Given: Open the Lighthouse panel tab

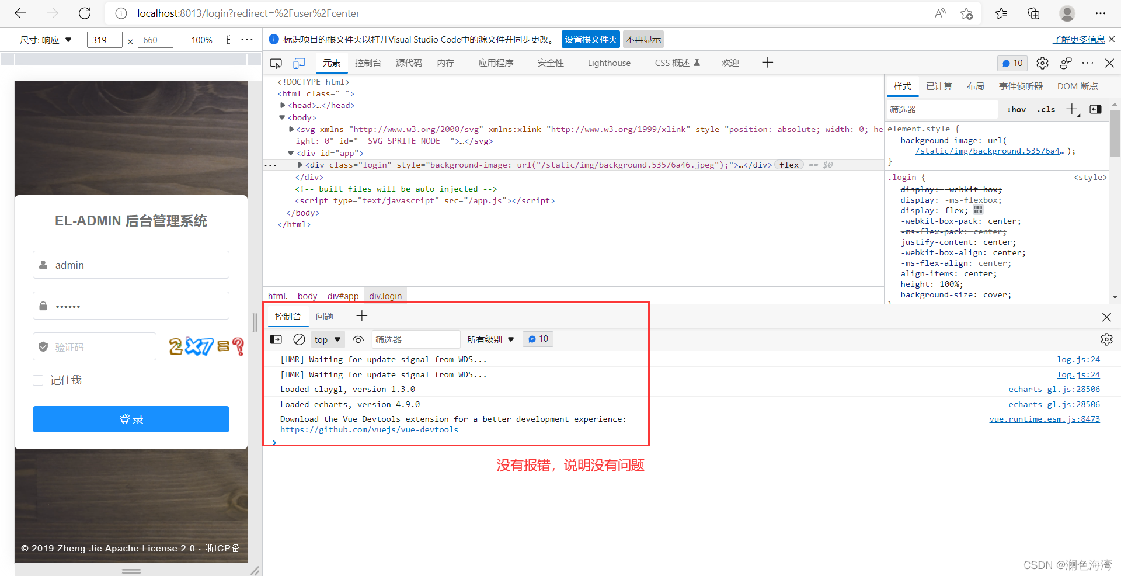Looking at the screenshot, I should click(608, 63).
